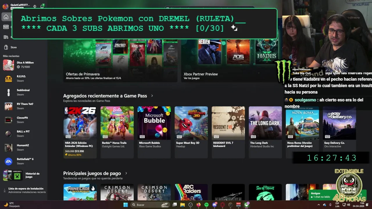The image size is (372, 209).
Task: Open the Minecraft Java & Bedrock tile
Action: point(80,192)
